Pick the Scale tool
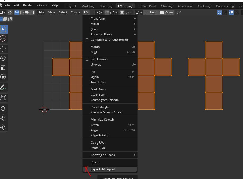The image size is (243, 179). pos(3,67)
